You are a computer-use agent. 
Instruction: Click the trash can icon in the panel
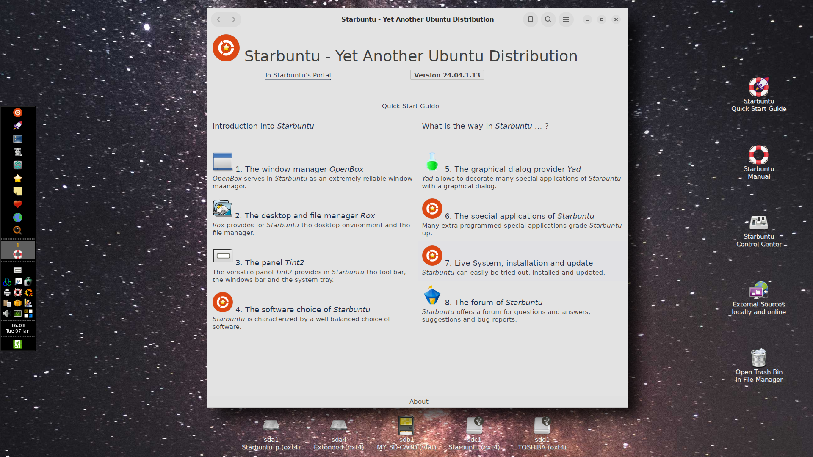[18, 152]
